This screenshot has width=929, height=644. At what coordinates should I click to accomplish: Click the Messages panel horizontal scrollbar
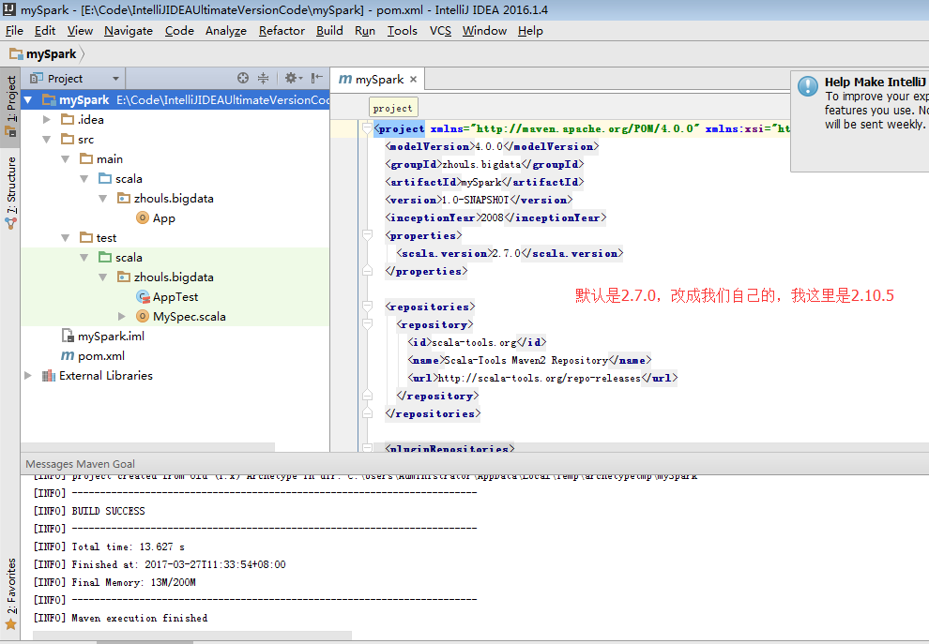(192, 636)
